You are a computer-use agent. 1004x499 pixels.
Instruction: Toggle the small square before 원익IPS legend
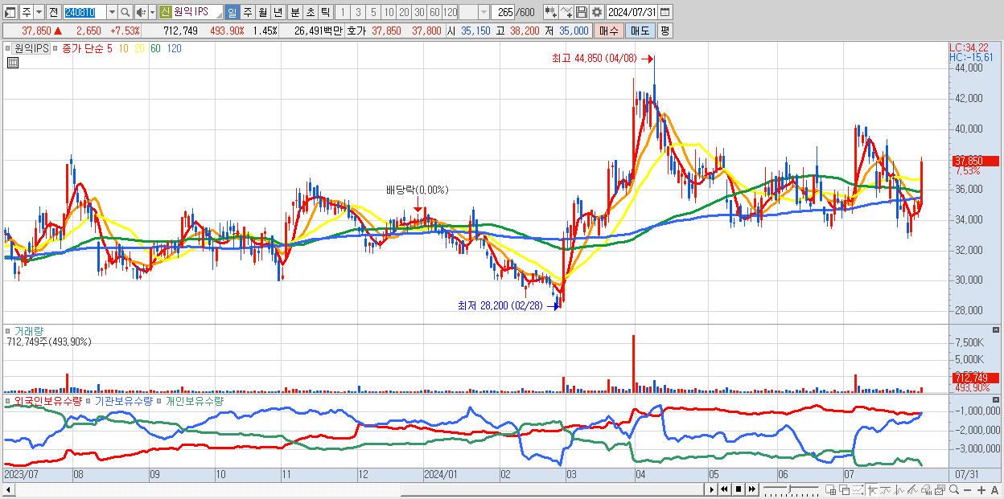pyautogui.click(x=8, y=48)
